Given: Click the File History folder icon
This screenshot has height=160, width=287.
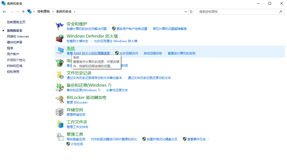Looking at the screenshot, I should tap(60, 75).
